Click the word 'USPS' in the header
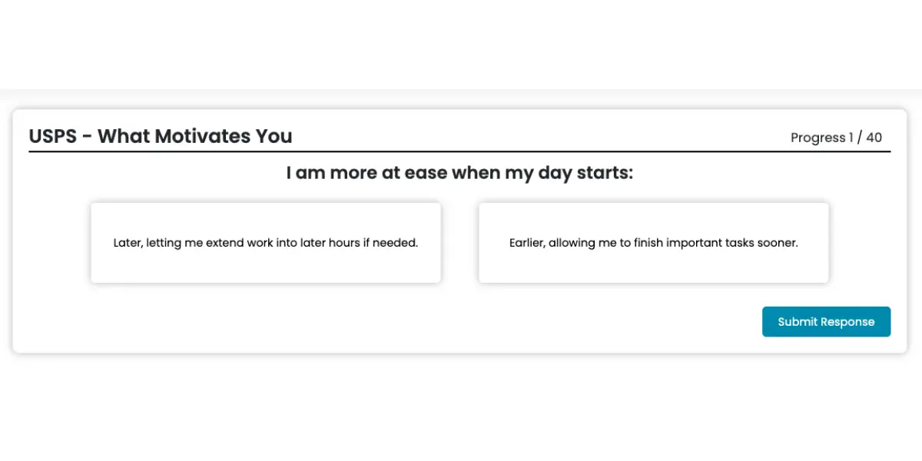 pos(54,136)
